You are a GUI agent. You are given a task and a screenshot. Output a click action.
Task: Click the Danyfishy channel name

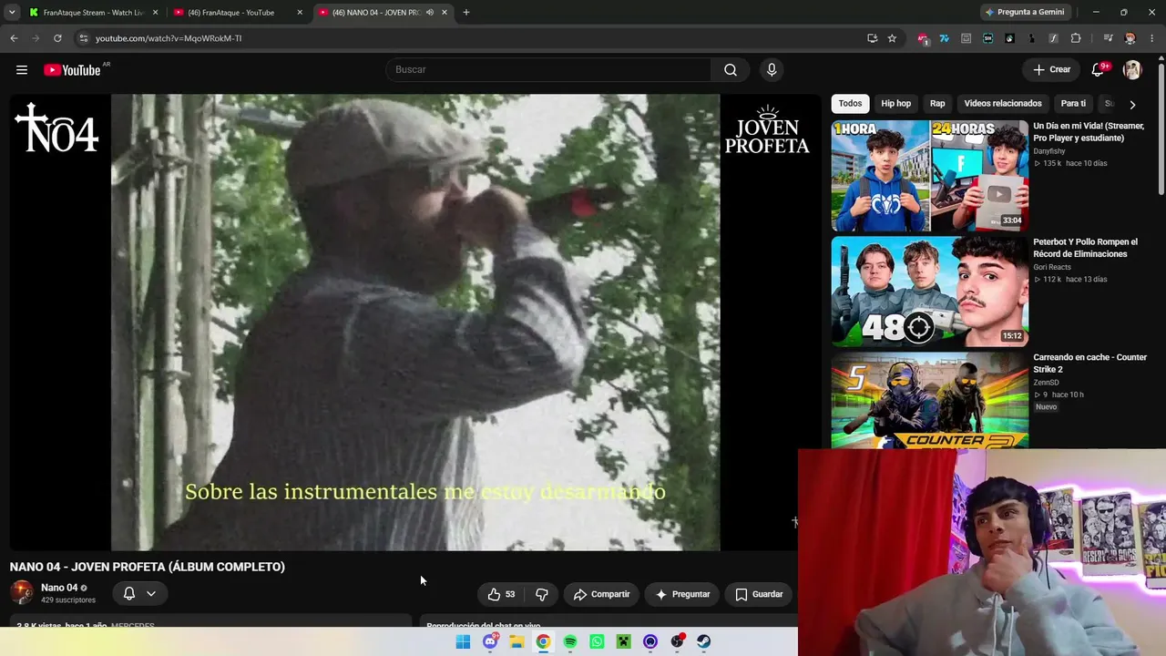click(x=1049, y=151)
